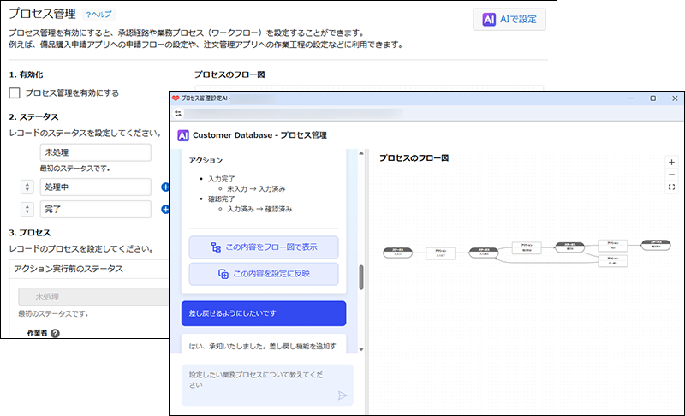
Task: Click the first アクション box in flow diagram
Action: [440, 253]
